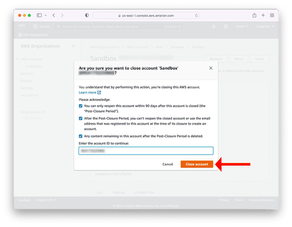Click the AWS accounts breadcrumb link

tap(137, 47)
